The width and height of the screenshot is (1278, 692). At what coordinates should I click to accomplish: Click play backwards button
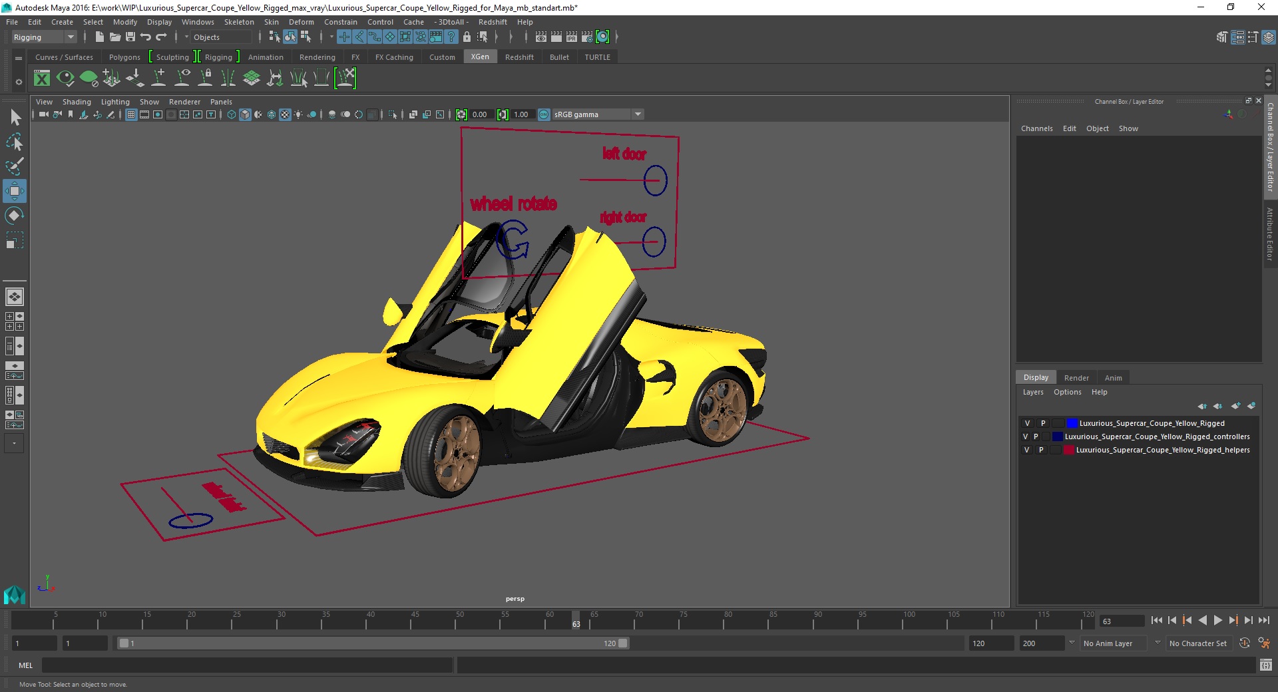click(1202, 620)
